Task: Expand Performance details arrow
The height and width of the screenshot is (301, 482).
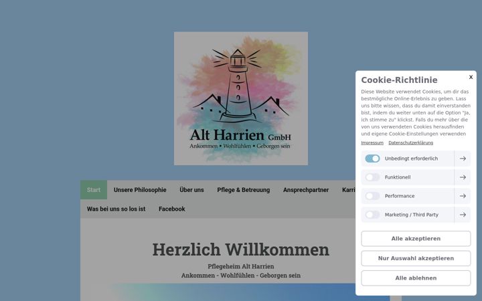Action: coord(463,196)
